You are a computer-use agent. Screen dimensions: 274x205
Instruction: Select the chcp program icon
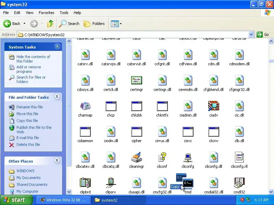click(x=111, y=106)
